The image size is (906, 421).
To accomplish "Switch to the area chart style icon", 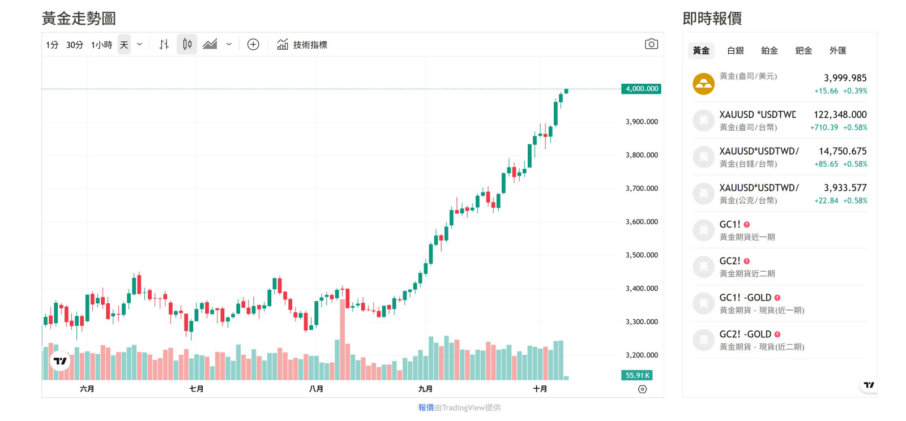I will pyautogui.click(x=210, y=45).
